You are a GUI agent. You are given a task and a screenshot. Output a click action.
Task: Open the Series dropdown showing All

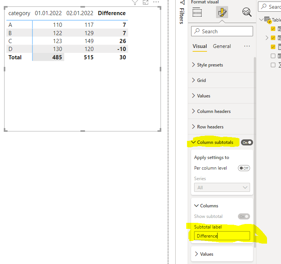point(222,187)
